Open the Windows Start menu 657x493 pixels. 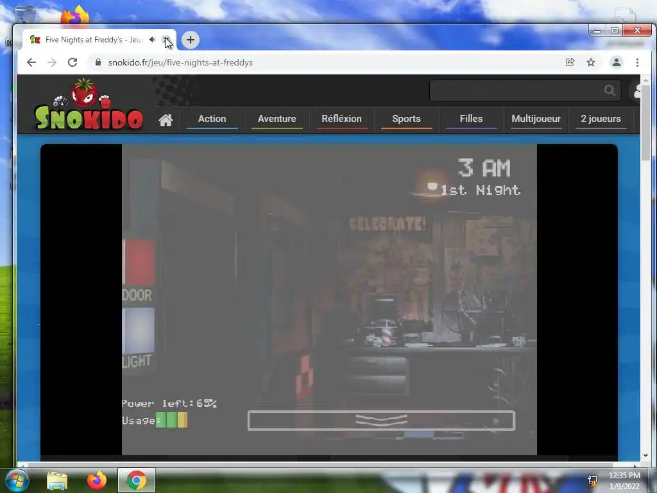(17, 480)
